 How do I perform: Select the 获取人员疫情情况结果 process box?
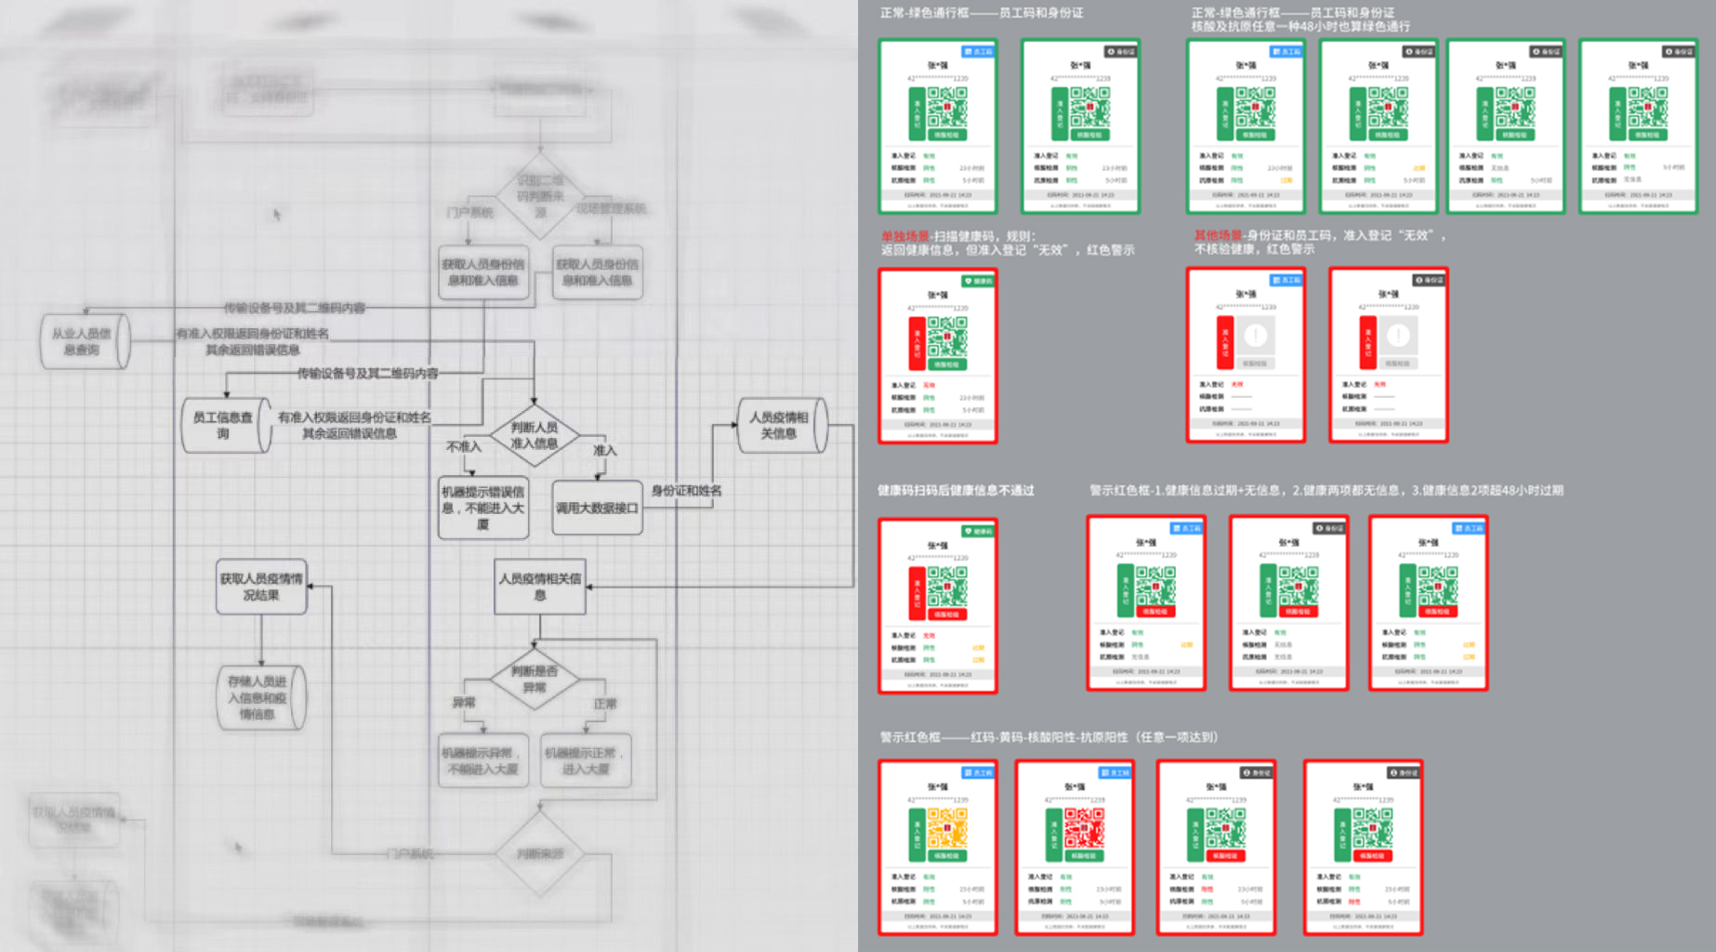tap(261, 587)
